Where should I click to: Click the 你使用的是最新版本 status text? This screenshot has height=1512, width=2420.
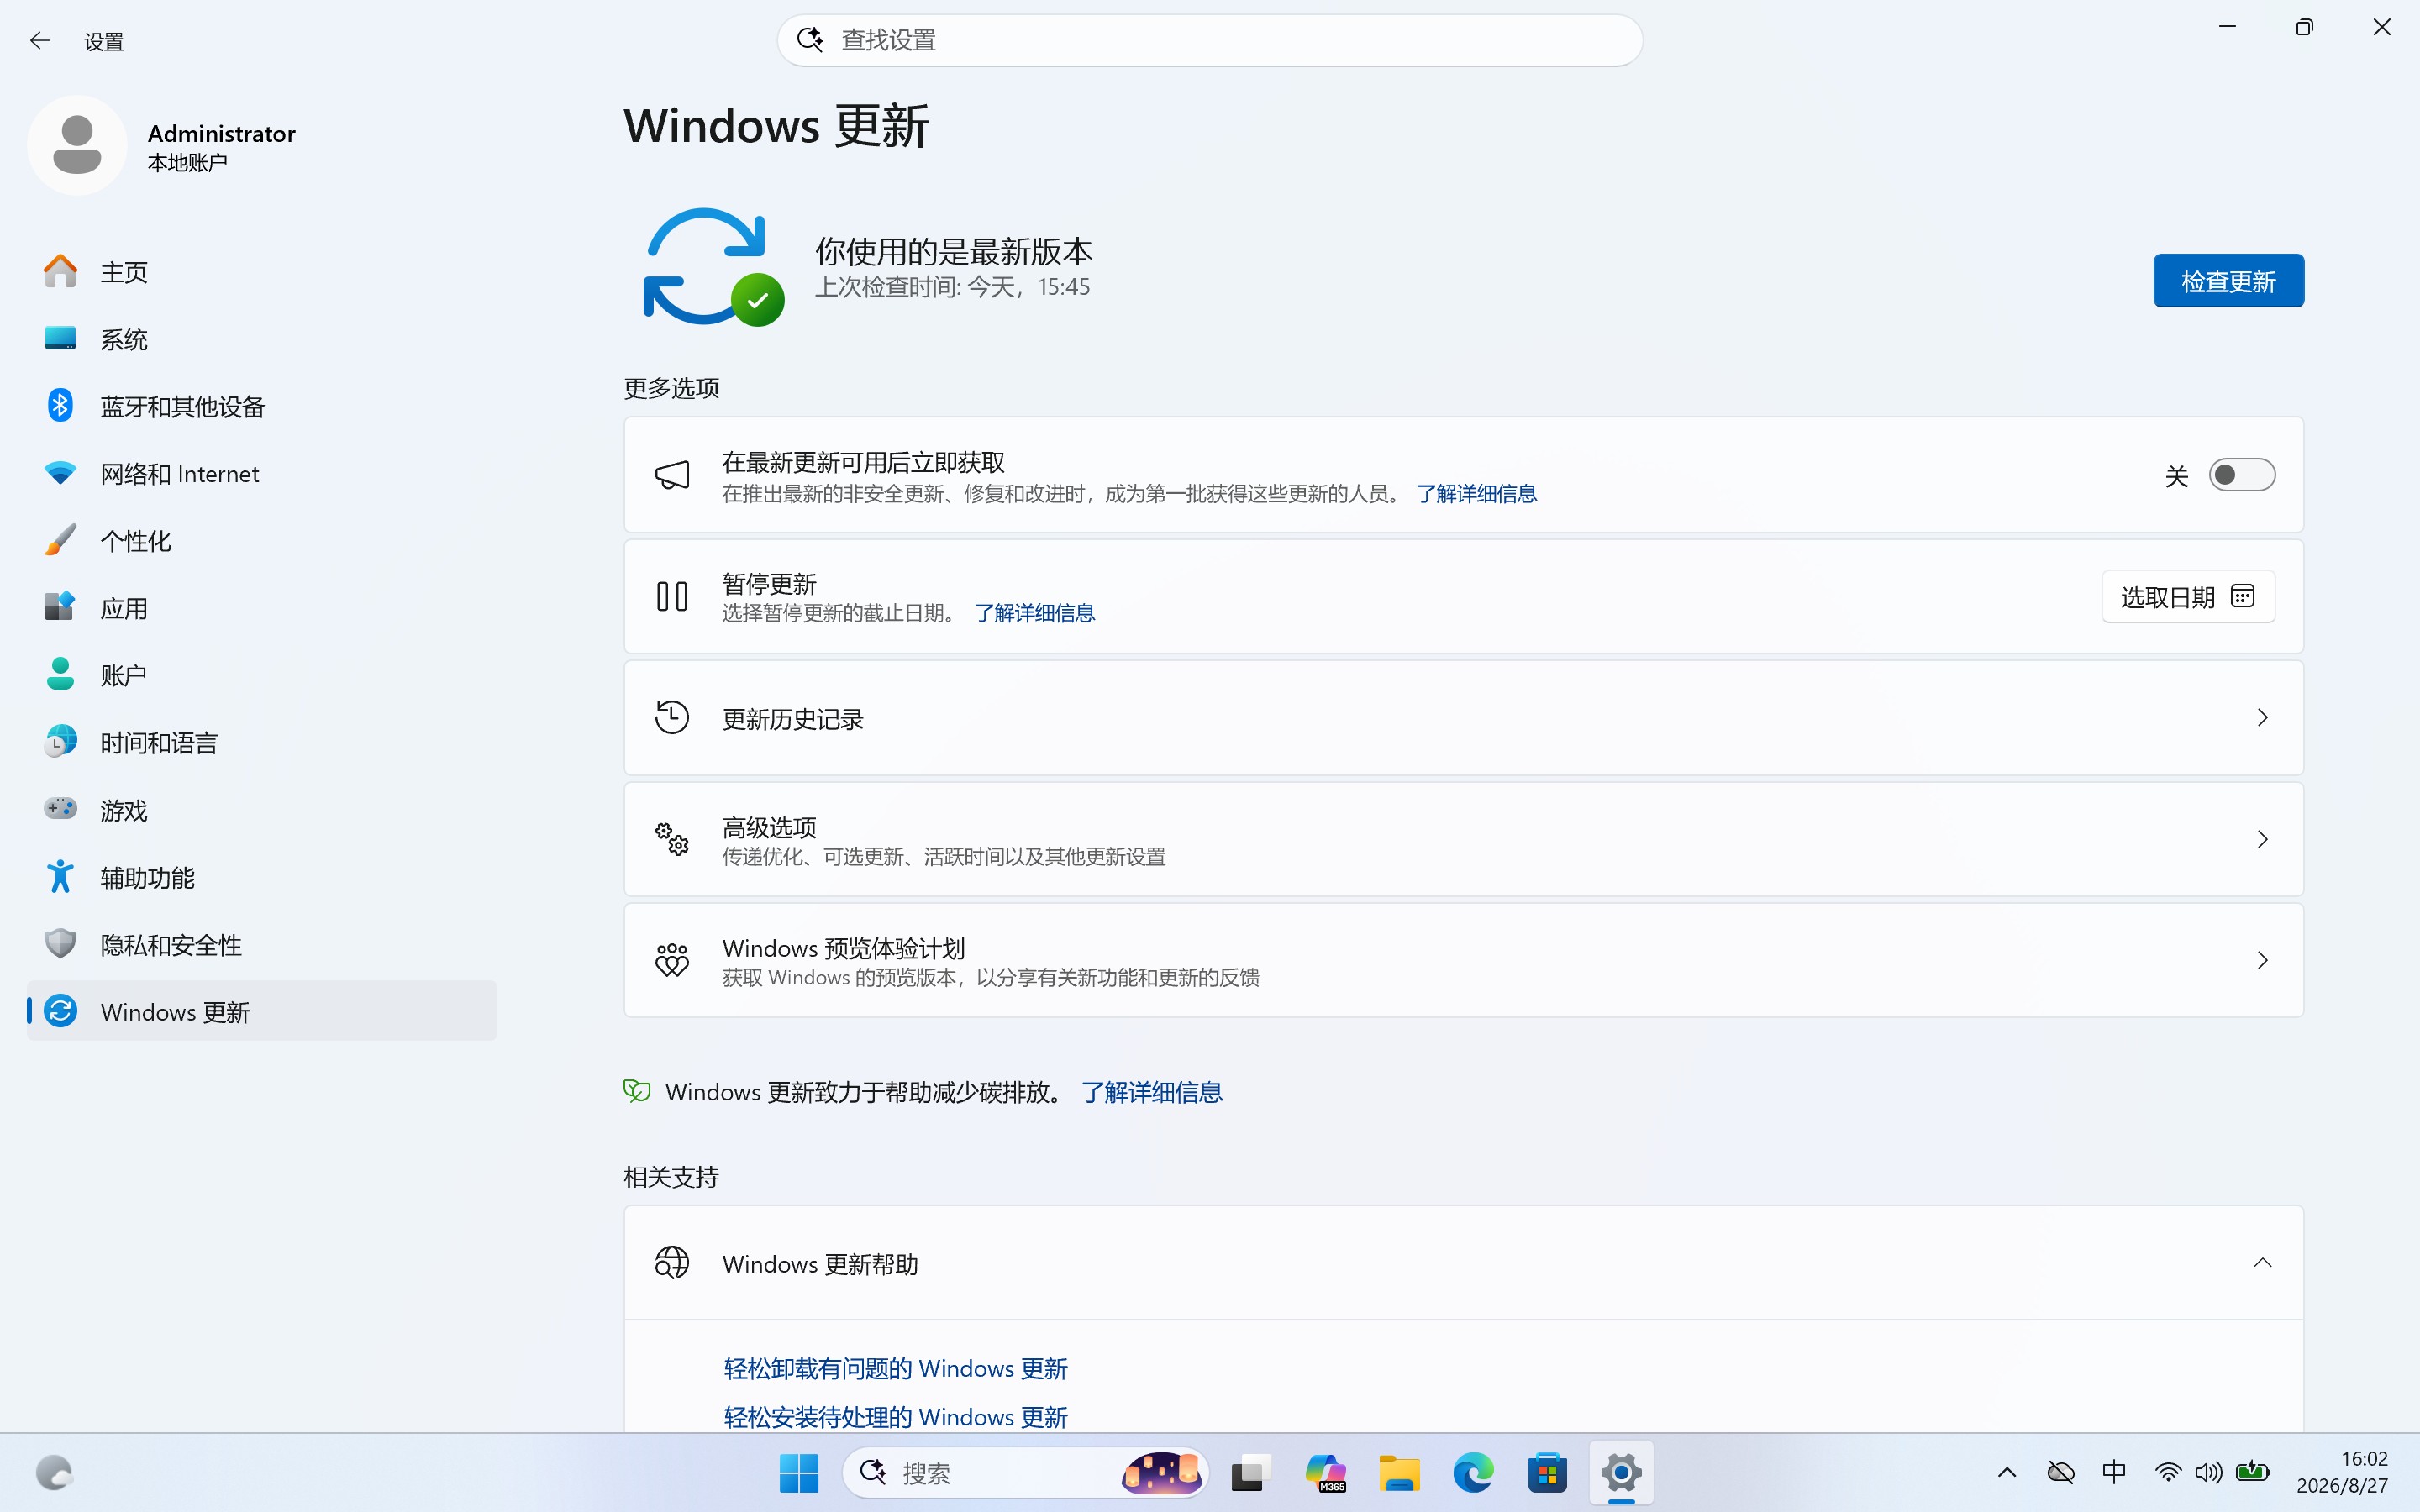tap(953, 251)
